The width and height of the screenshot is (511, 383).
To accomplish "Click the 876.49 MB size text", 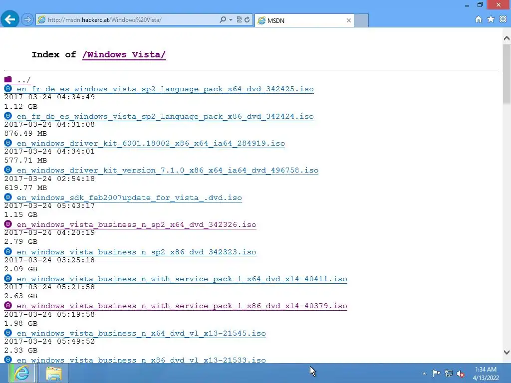I will tap(26, 134).
